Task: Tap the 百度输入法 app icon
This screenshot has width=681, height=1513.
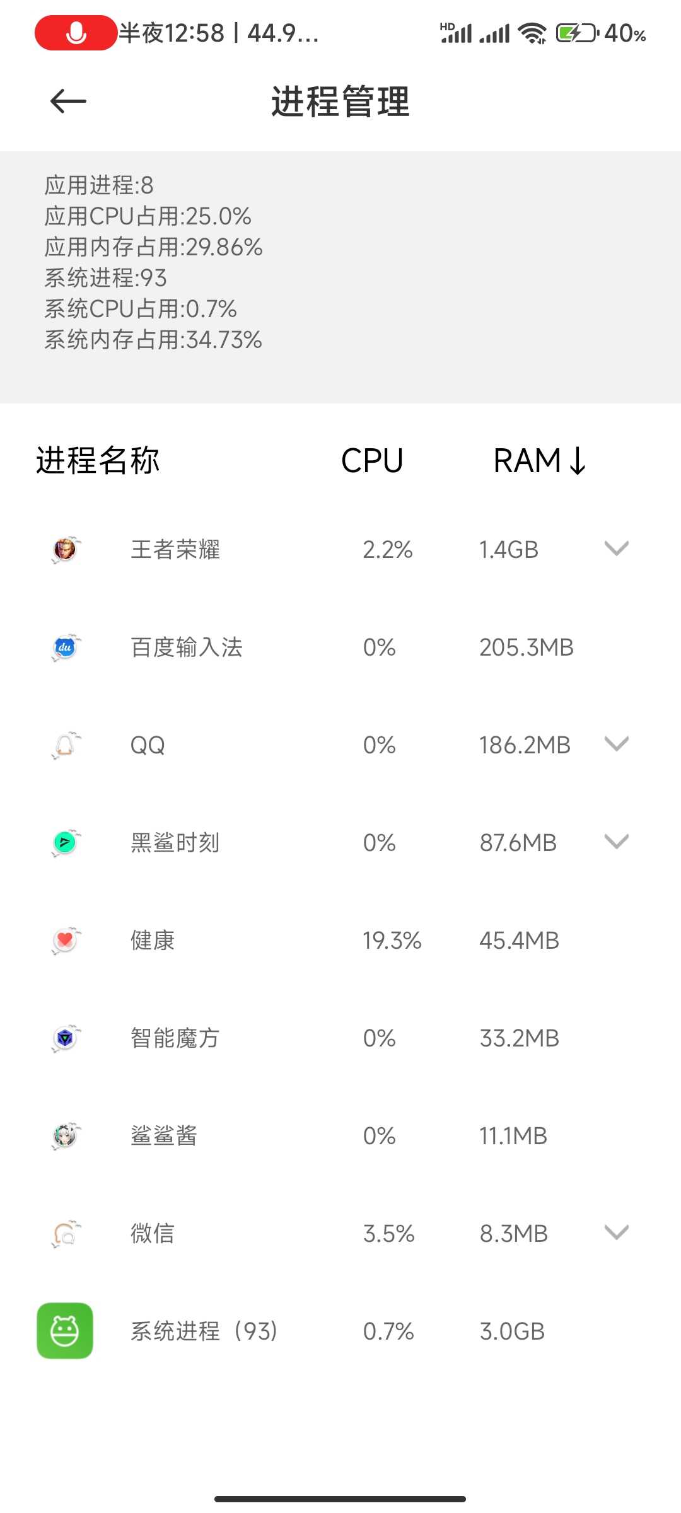Action: tap(66, 647)
